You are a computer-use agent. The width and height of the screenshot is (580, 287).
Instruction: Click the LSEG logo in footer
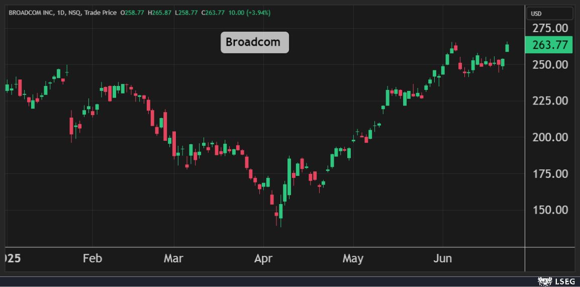(556, 282)
